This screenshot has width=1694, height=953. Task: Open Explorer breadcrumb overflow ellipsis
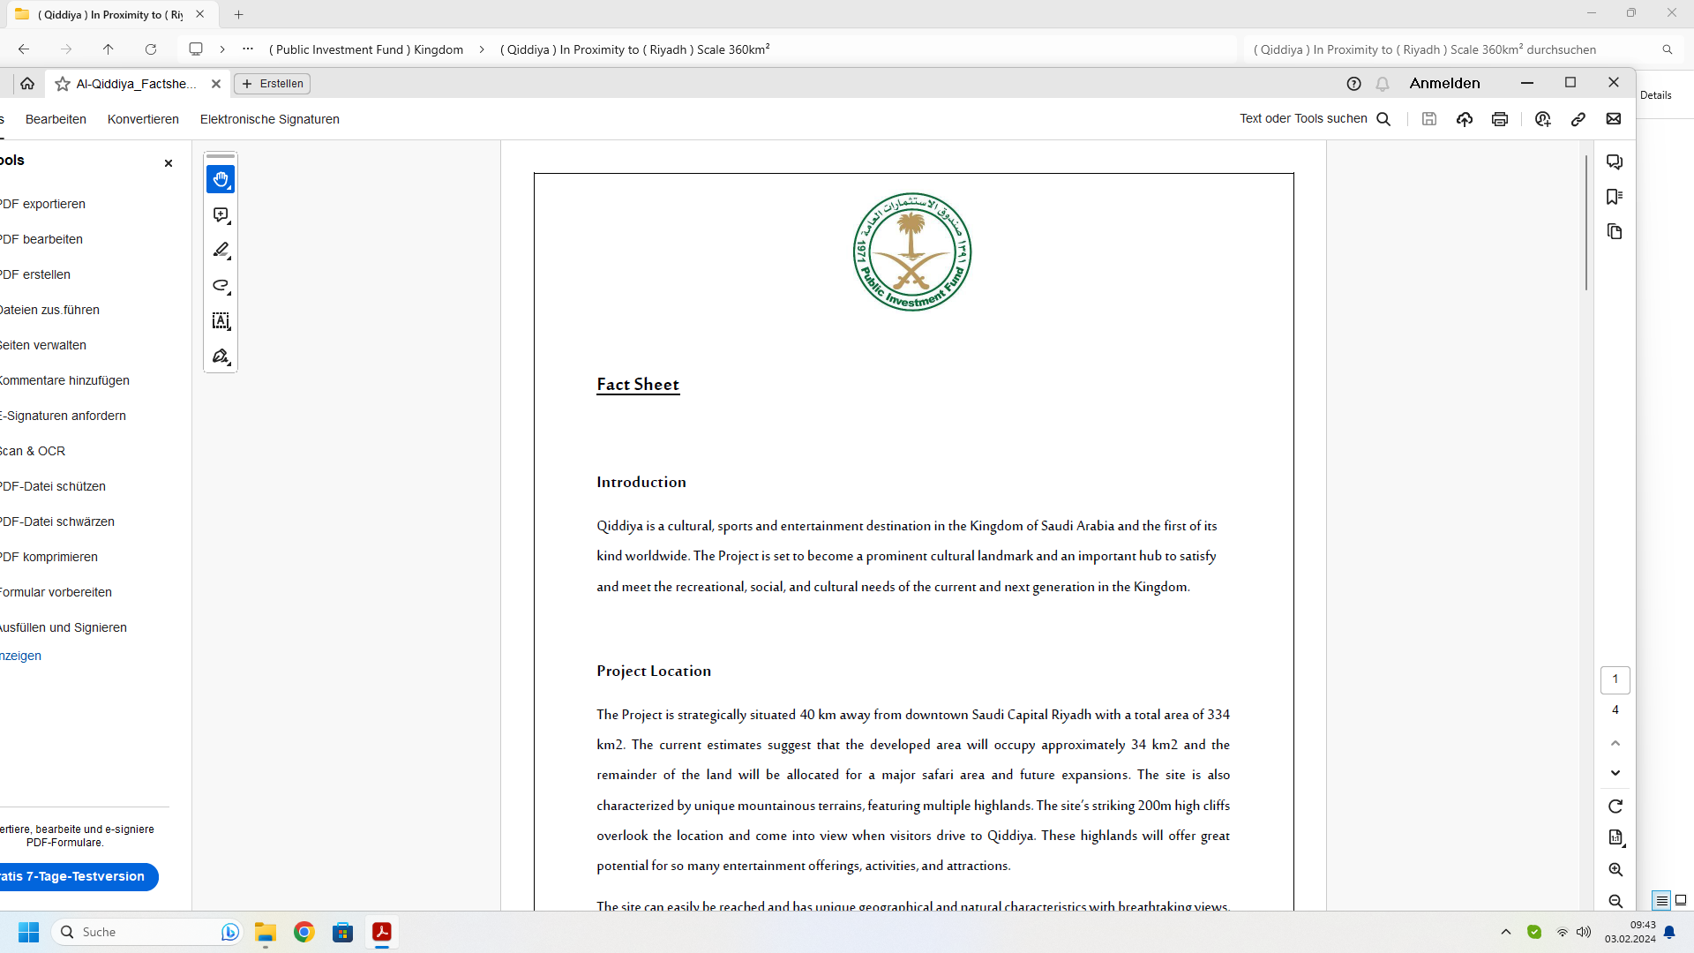tap(248, 49)
